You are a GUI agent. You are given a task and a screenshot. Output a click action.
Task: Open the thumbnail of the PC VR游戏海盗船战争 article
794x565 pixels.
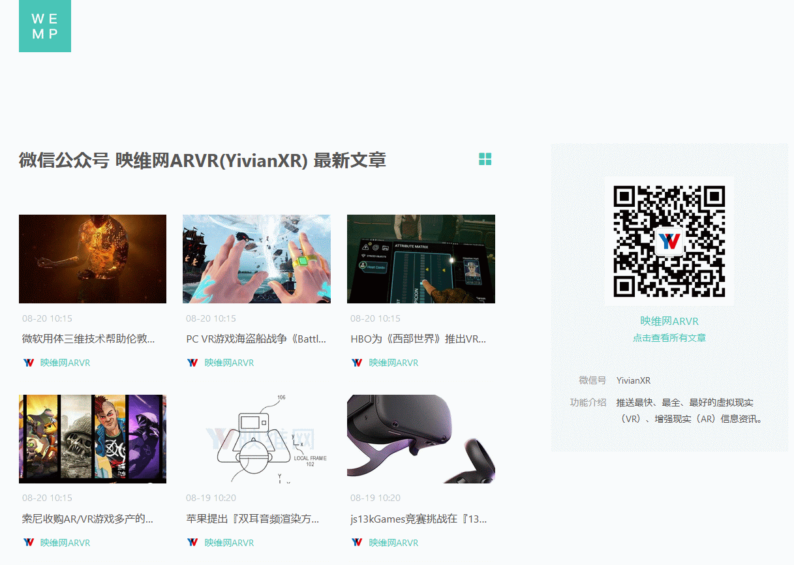coord(256,259)
